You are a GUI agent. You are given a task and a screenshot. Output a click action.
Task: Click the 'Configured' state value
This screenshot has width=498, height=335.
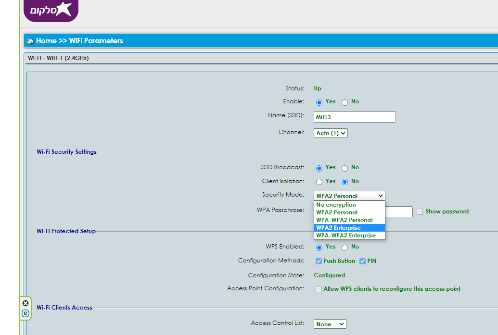pos(329,275)
